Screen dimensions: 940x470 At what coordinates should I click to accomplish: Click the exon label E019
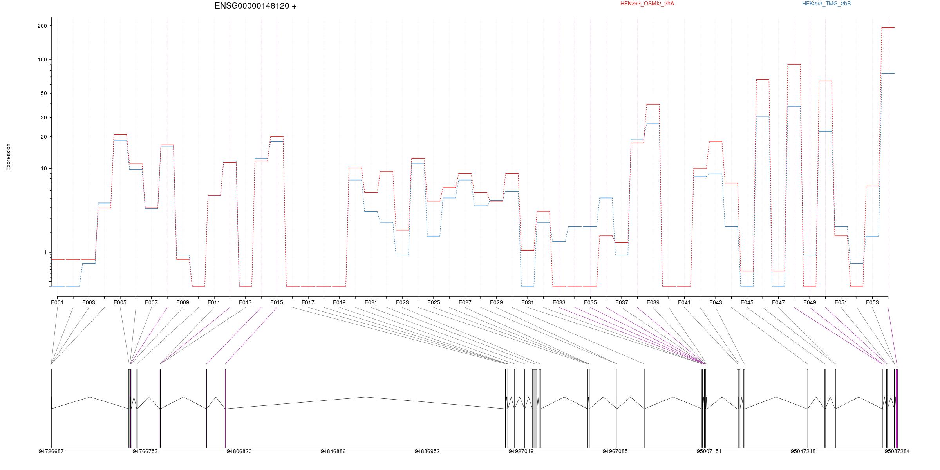(x=339, y=302)
